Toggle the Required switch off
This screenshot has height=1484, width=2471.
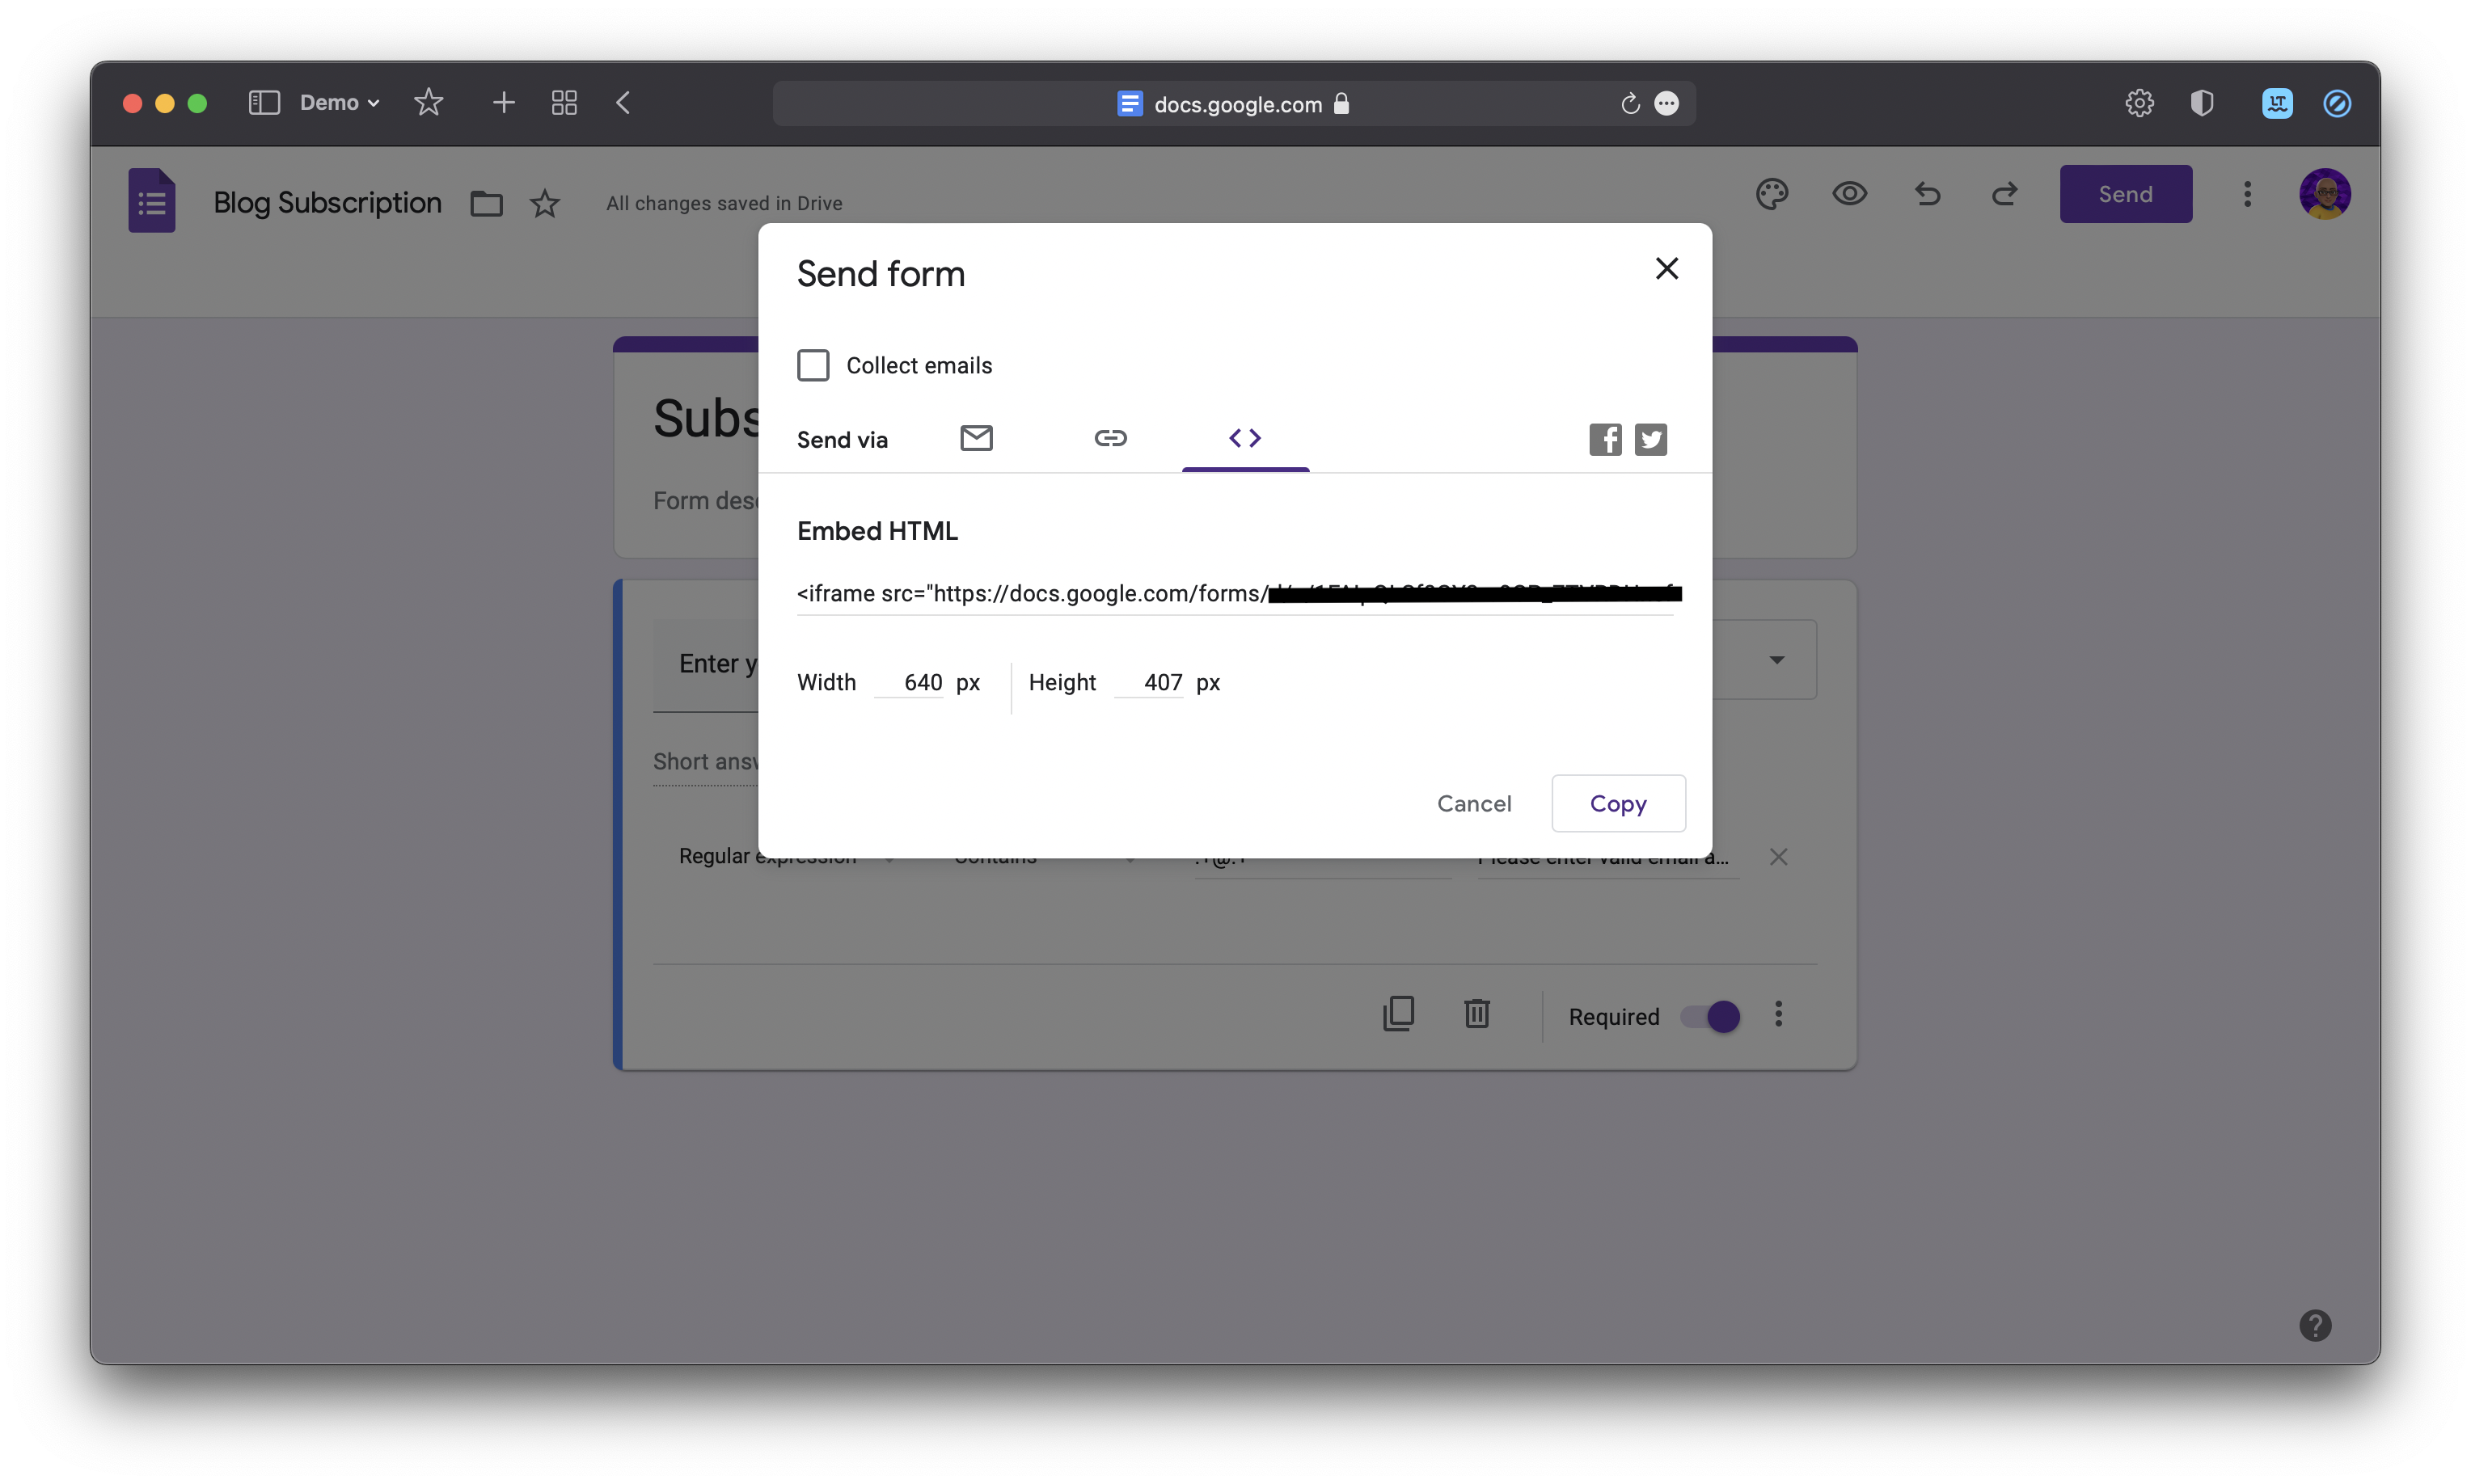1711,1016
